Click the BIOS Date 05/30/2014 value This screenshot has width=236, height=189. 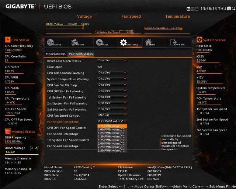[81, 175]
